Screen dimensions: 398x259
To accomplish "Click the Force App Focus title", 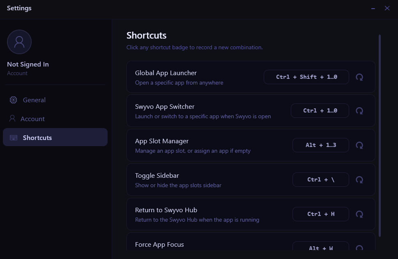I will [x=159, y=245].
